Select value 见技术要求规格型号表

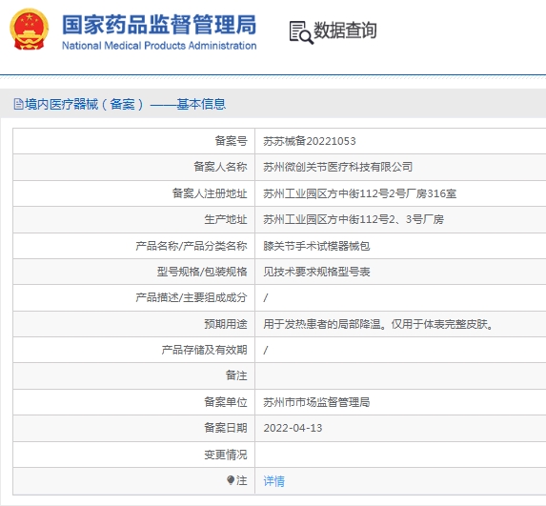316,272
